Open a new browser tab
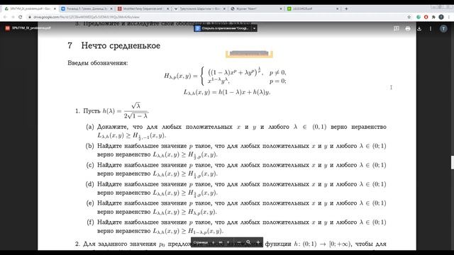This screenshot has width=454, height=255. pyautogui.click(x=346, y=8)
